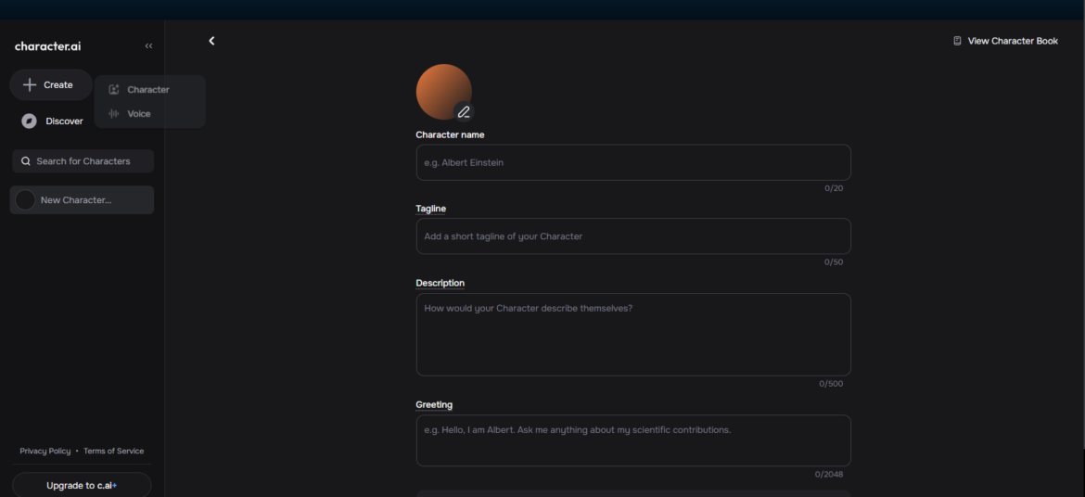The width and height of the screenshot is (1085, 497).
Task: Click the waveform icon beside Voice
Action: point(114,113)
